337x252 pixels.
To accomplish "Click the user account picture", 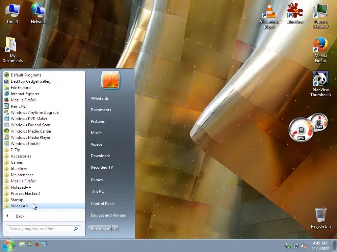I will click(x=111, y=80).
